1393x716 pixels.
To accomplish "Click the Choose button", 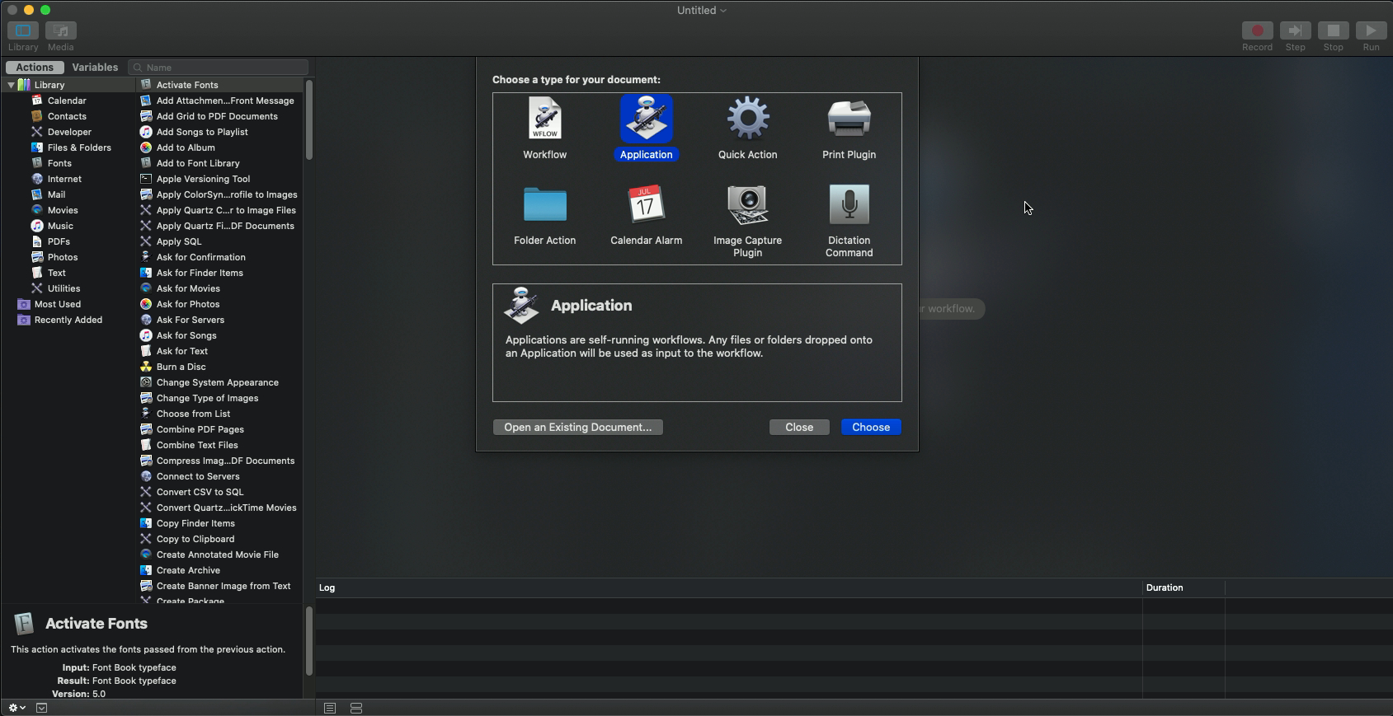I will point(871,427).
